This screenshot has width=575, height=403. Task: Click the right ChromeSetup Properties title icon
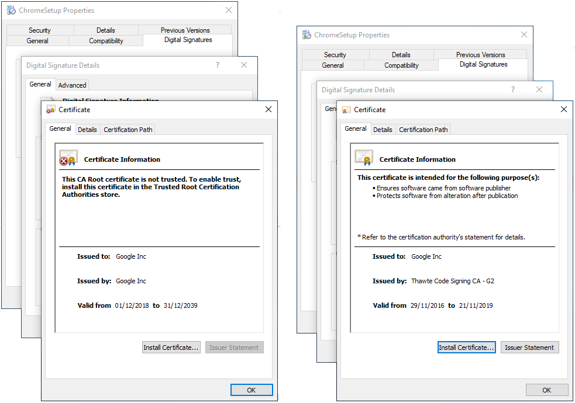[307, 35]
